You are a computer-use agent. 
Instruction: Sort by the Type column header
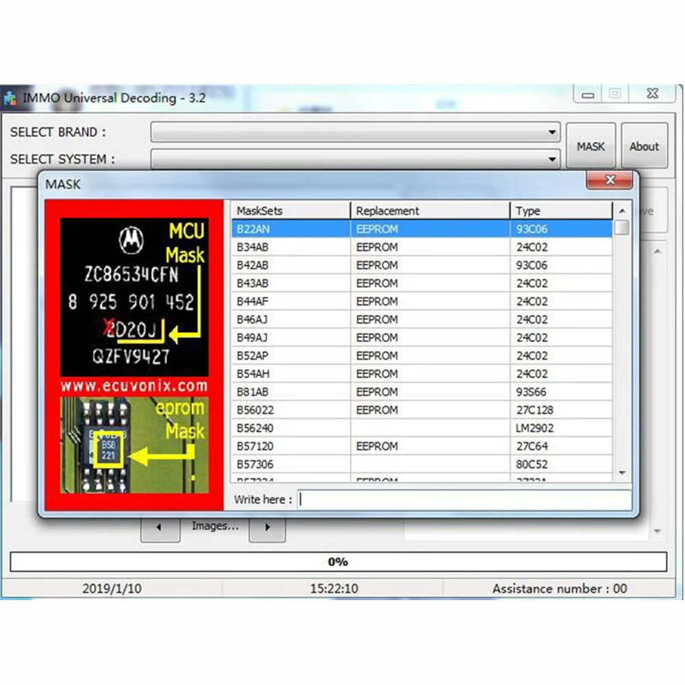[x=527, y=210]
